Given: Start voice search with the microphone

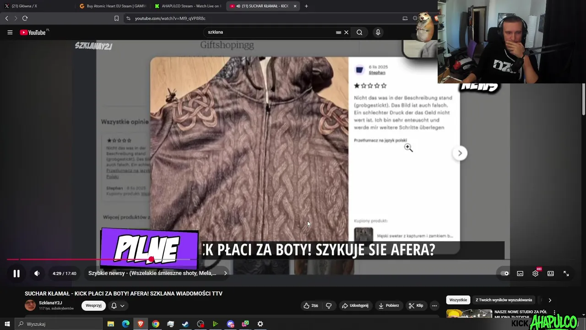Looking at the screenshot, I should tap(378, 32).
